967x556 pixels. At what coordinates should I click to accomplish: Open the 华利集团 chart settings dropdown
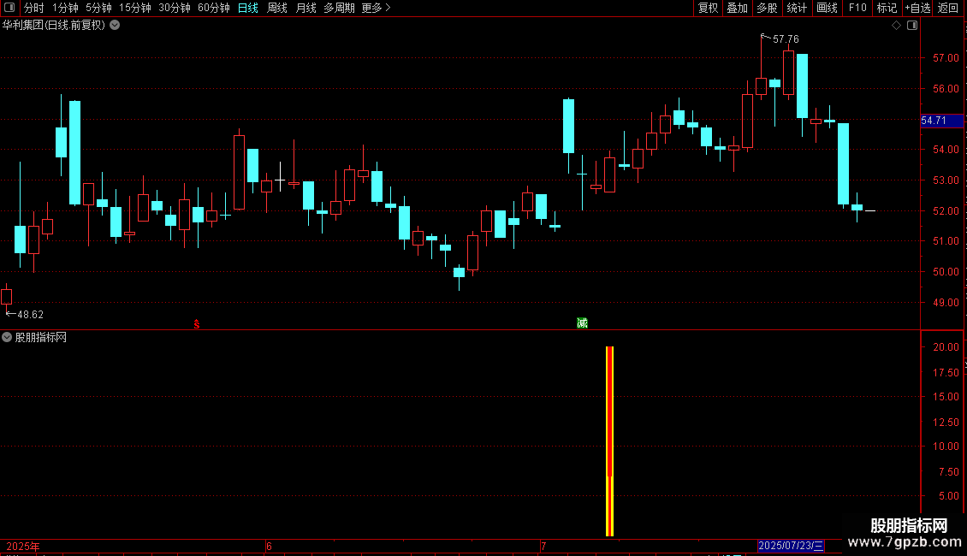click(x=115, y=26)
